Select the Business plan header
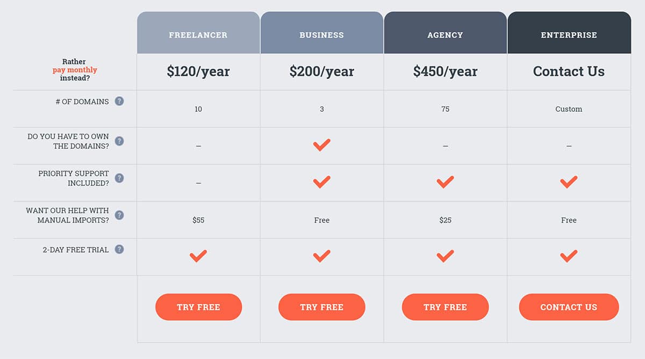The width and height of the screenshot is (645, 359). pos(321,35)
